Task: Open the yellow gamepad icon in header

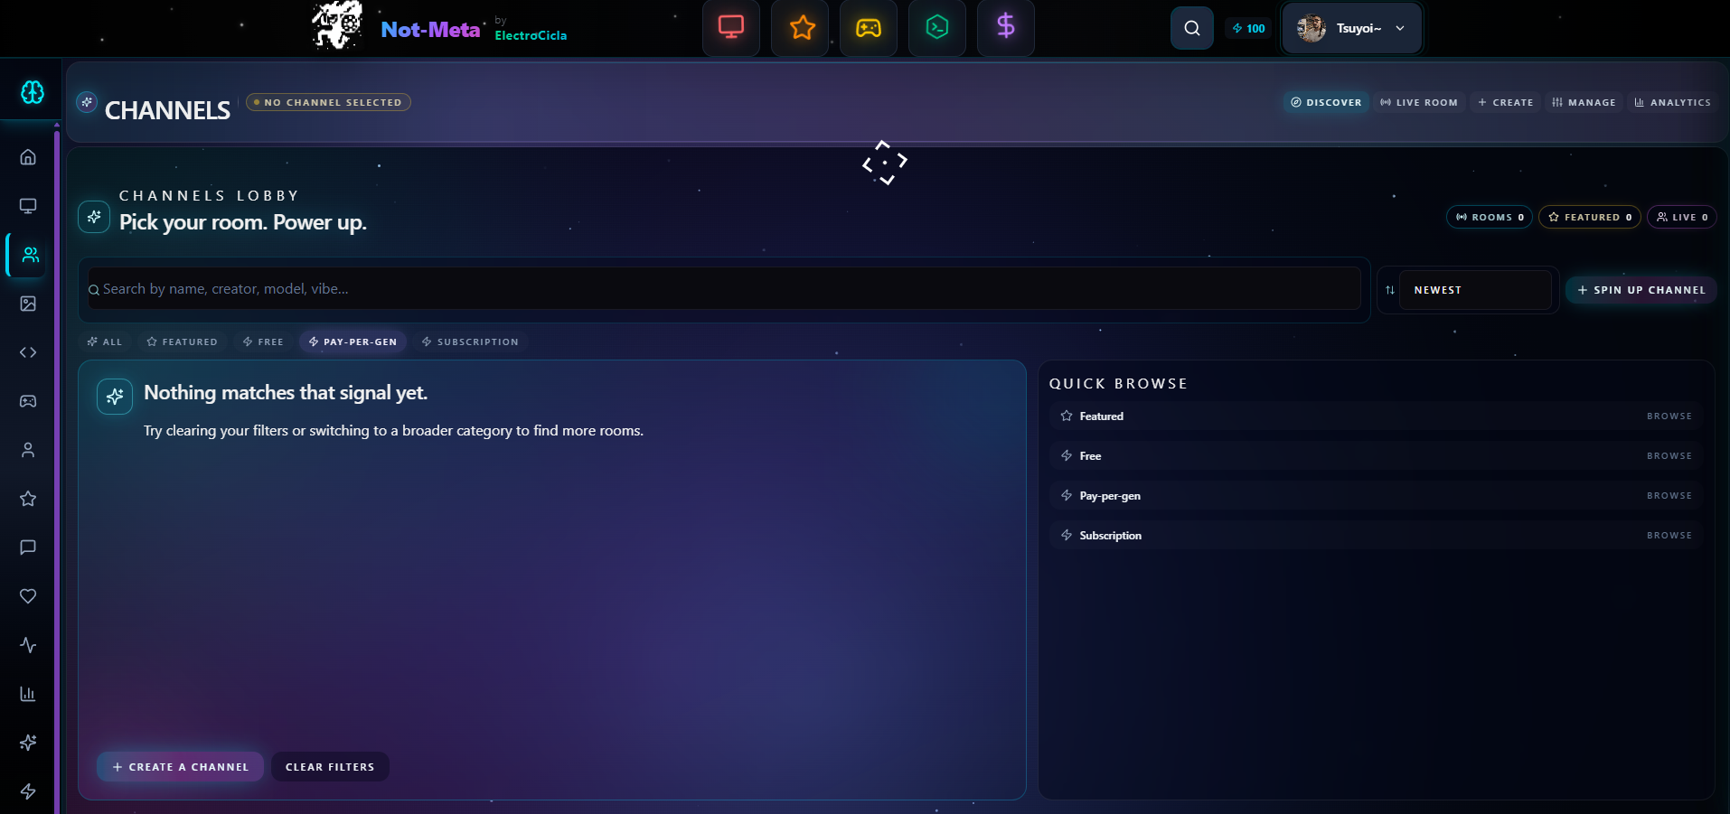Action: [869, 28]
